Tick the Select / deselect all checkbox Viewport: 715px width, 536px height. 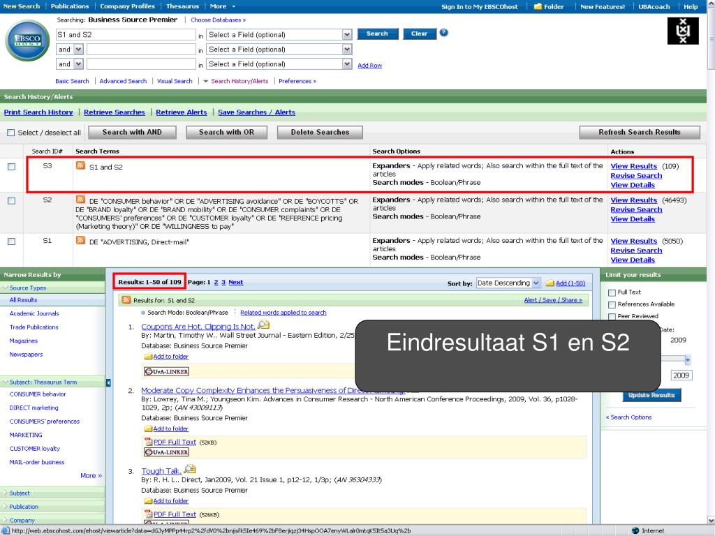click(x=11, y=133)
